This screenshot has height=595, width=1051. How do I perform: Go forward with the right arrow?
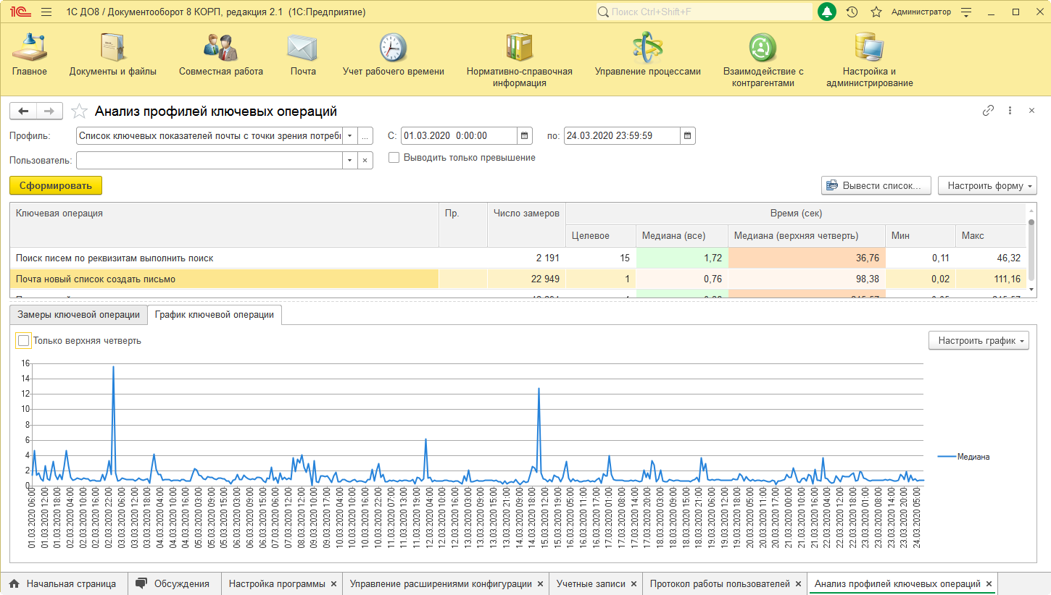point(49,111)
